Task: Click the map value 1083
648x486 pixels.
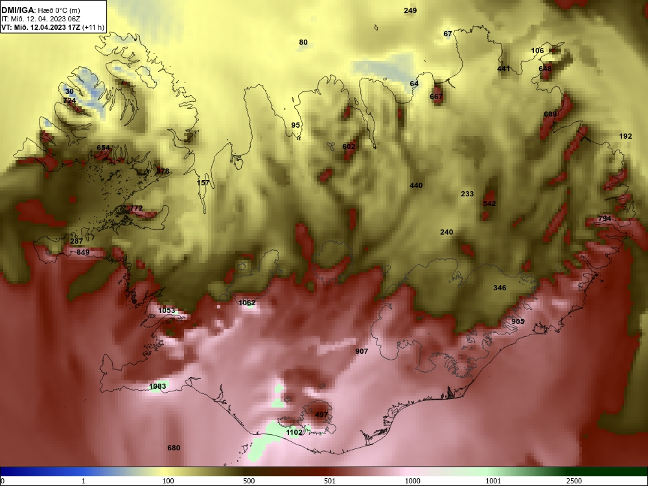Action: [x=157, y=386]
